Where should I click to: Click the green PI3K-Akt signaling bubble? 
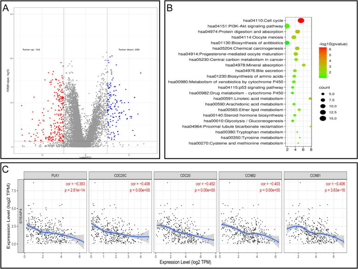click(x=287, y=26)
